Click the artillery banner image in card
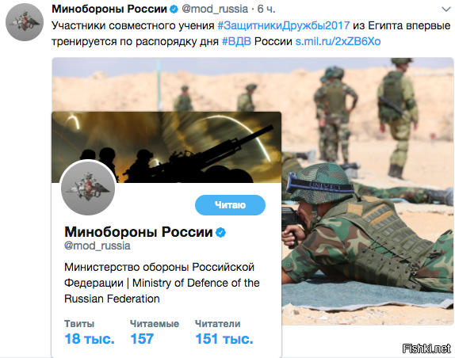455x358 pixels. pyautogui.click(x=166, y=147)
